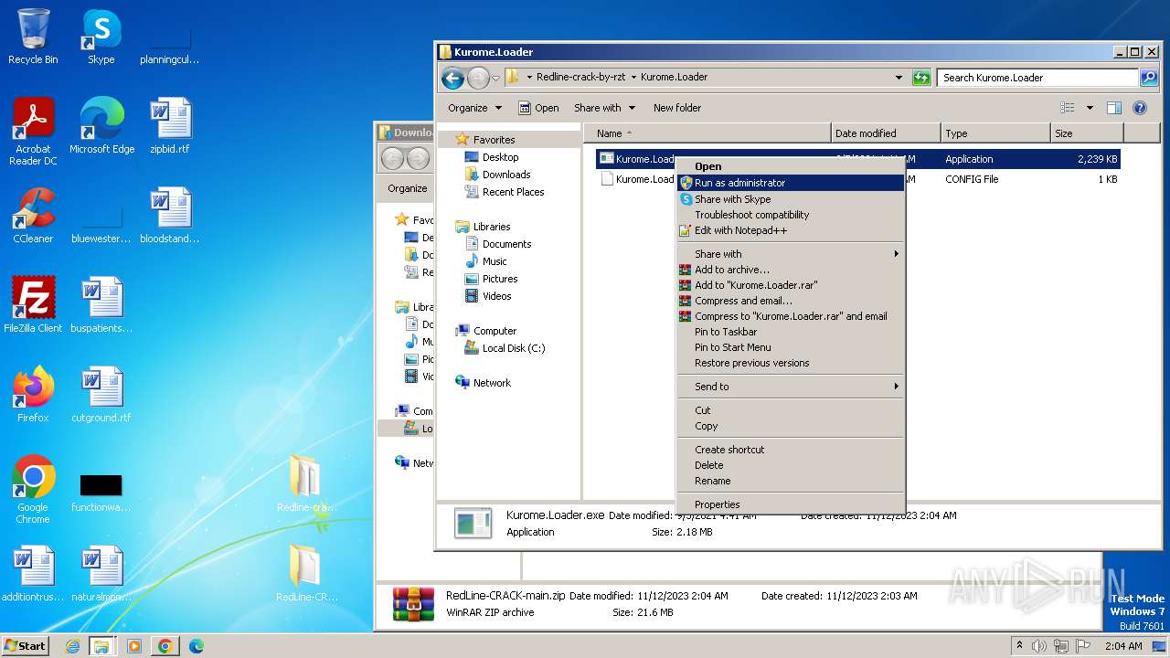Click the Open toolbar button
1170x658 pixels.
click(538, 108)
